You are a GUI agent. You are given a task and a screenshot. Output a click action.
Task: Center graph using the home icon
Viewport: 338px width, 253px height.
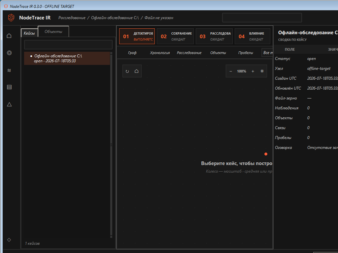(136, 71)
